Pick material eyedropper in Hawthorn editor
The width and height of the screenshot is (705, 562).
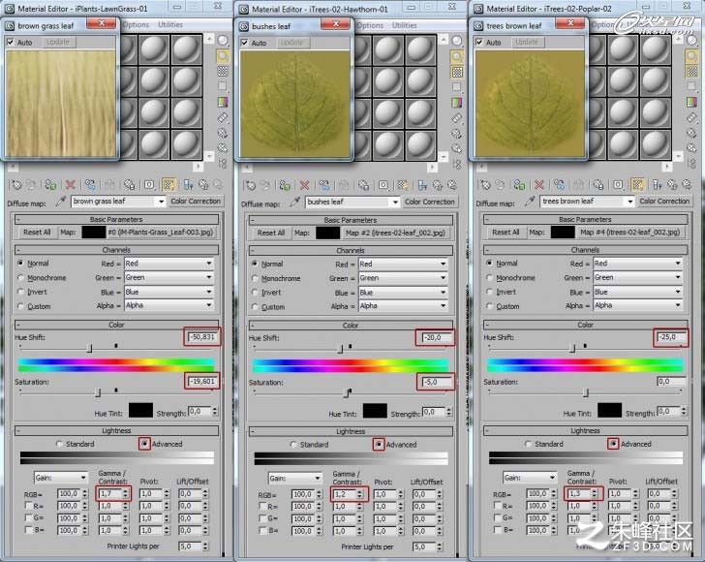[x=295, y=203]
